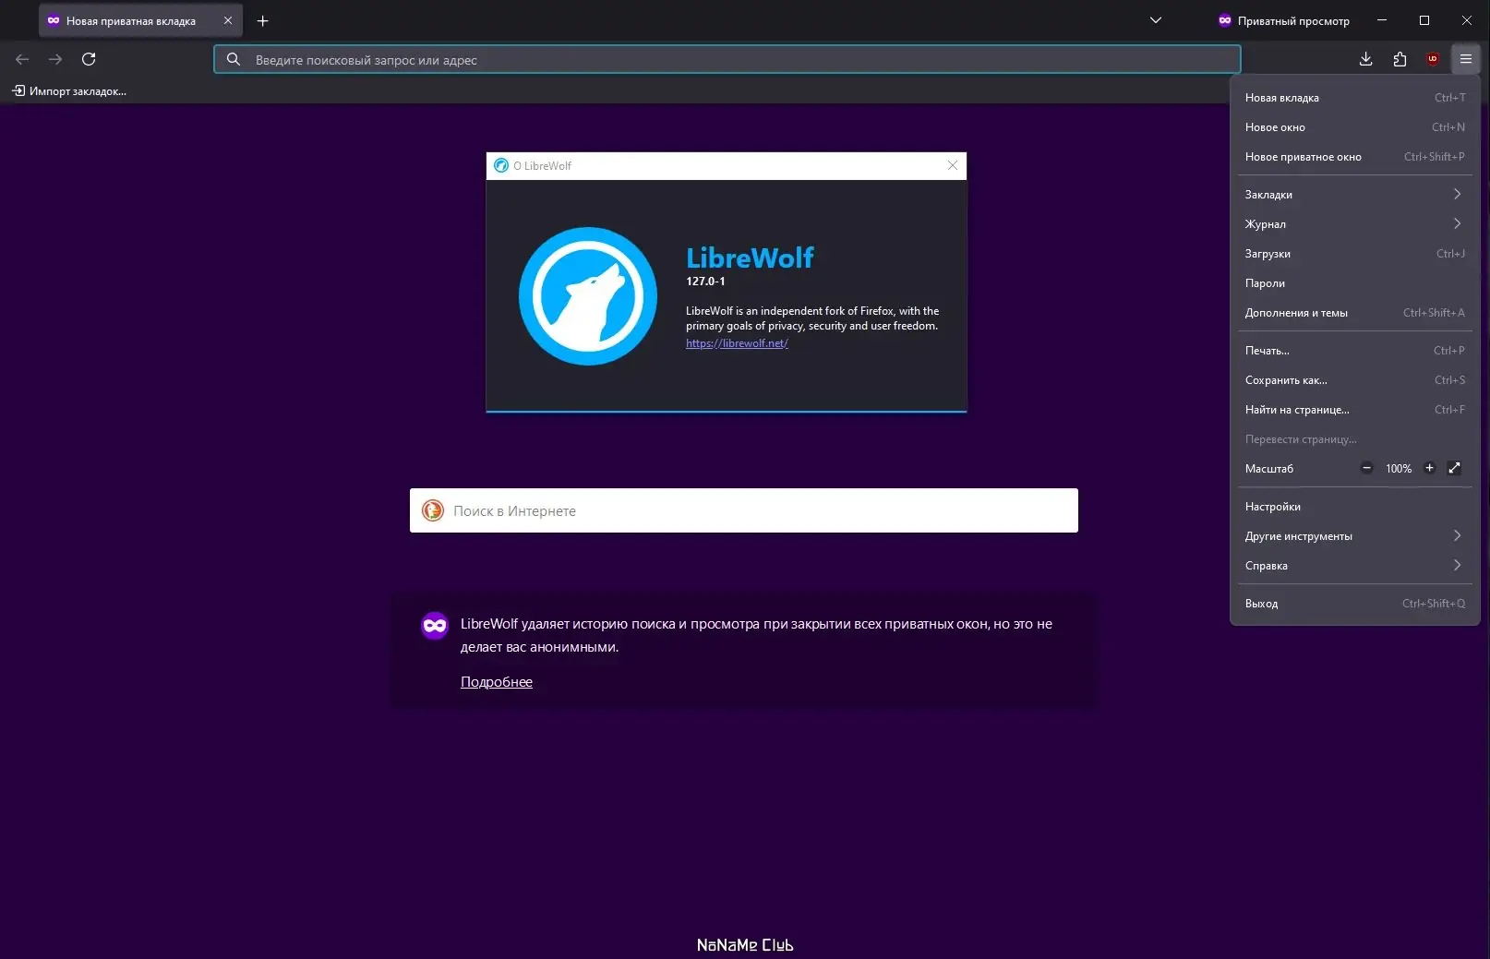
Task: Open the Подробнее link
Action: tap(497, 682)
